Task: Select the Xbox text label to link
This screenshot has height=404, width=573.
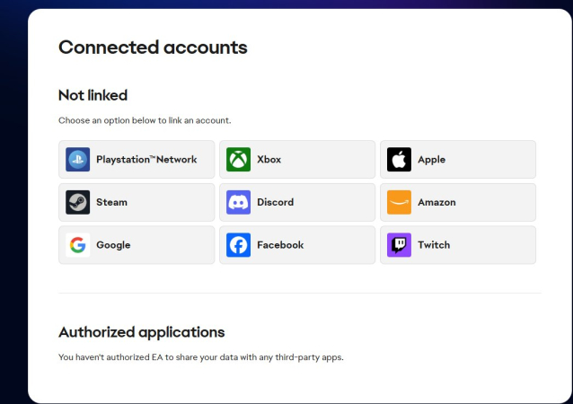Action: click(269, 160)
